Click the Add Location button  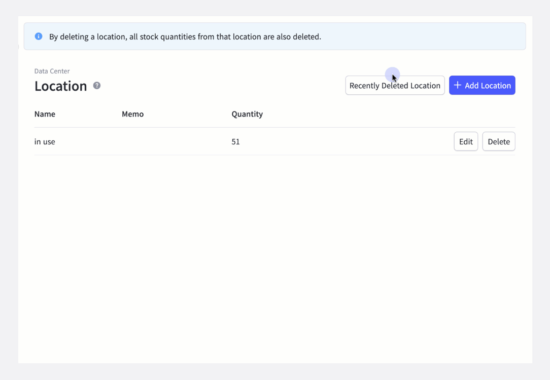tap(482, 85)
